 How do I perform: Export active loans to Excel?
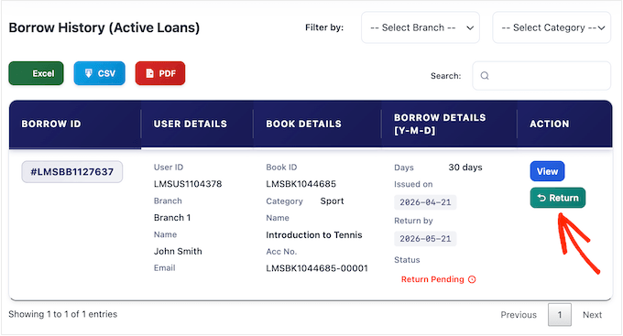click(x=36, y=73)
